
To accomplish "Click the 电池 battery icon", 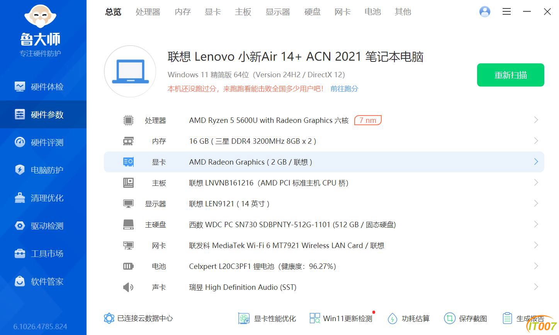I will (x=128, y=266).
